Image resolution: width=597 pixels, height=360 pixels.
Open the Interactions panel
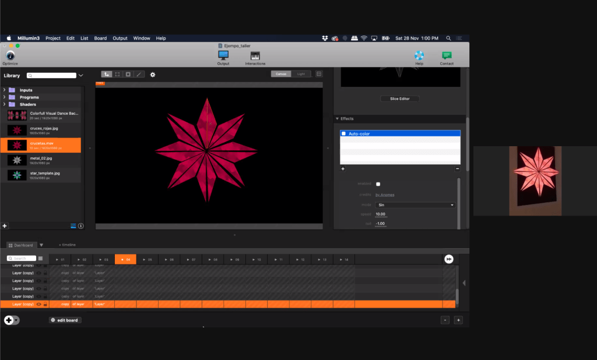255,56
